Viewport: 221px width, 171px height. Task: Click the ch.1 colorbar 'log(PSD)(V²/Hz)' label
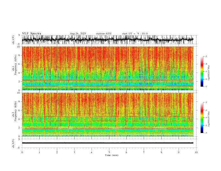[x=209, y=73]
